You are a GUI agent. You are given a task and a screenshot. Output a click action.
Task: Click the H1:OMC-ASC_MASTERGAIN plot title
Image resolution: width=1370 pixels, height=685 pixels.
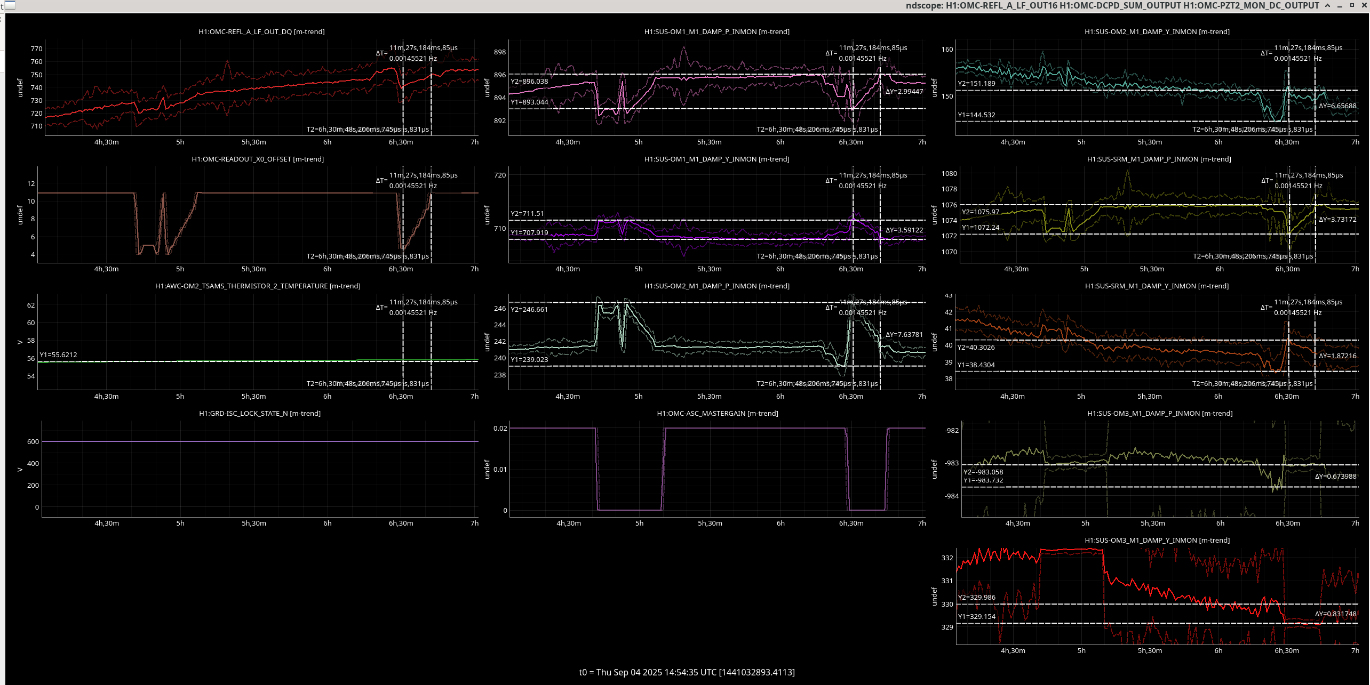click(717, 413)
